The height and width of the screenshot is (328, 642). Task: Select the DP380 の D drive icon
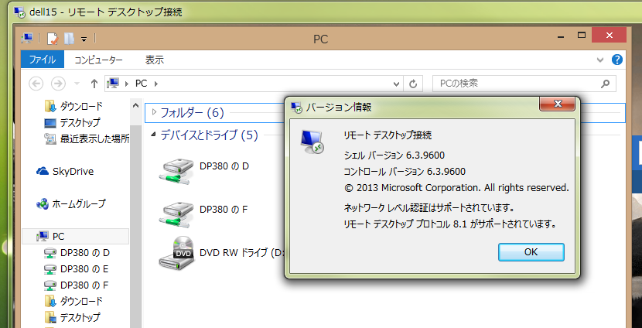pos(176,170)
